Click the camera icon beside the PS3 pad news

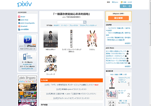click(126, 56)
